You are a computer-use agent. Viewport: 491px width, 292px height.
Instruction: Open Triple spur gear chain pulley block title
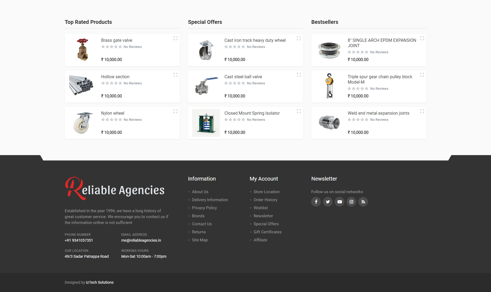(380, 79)
